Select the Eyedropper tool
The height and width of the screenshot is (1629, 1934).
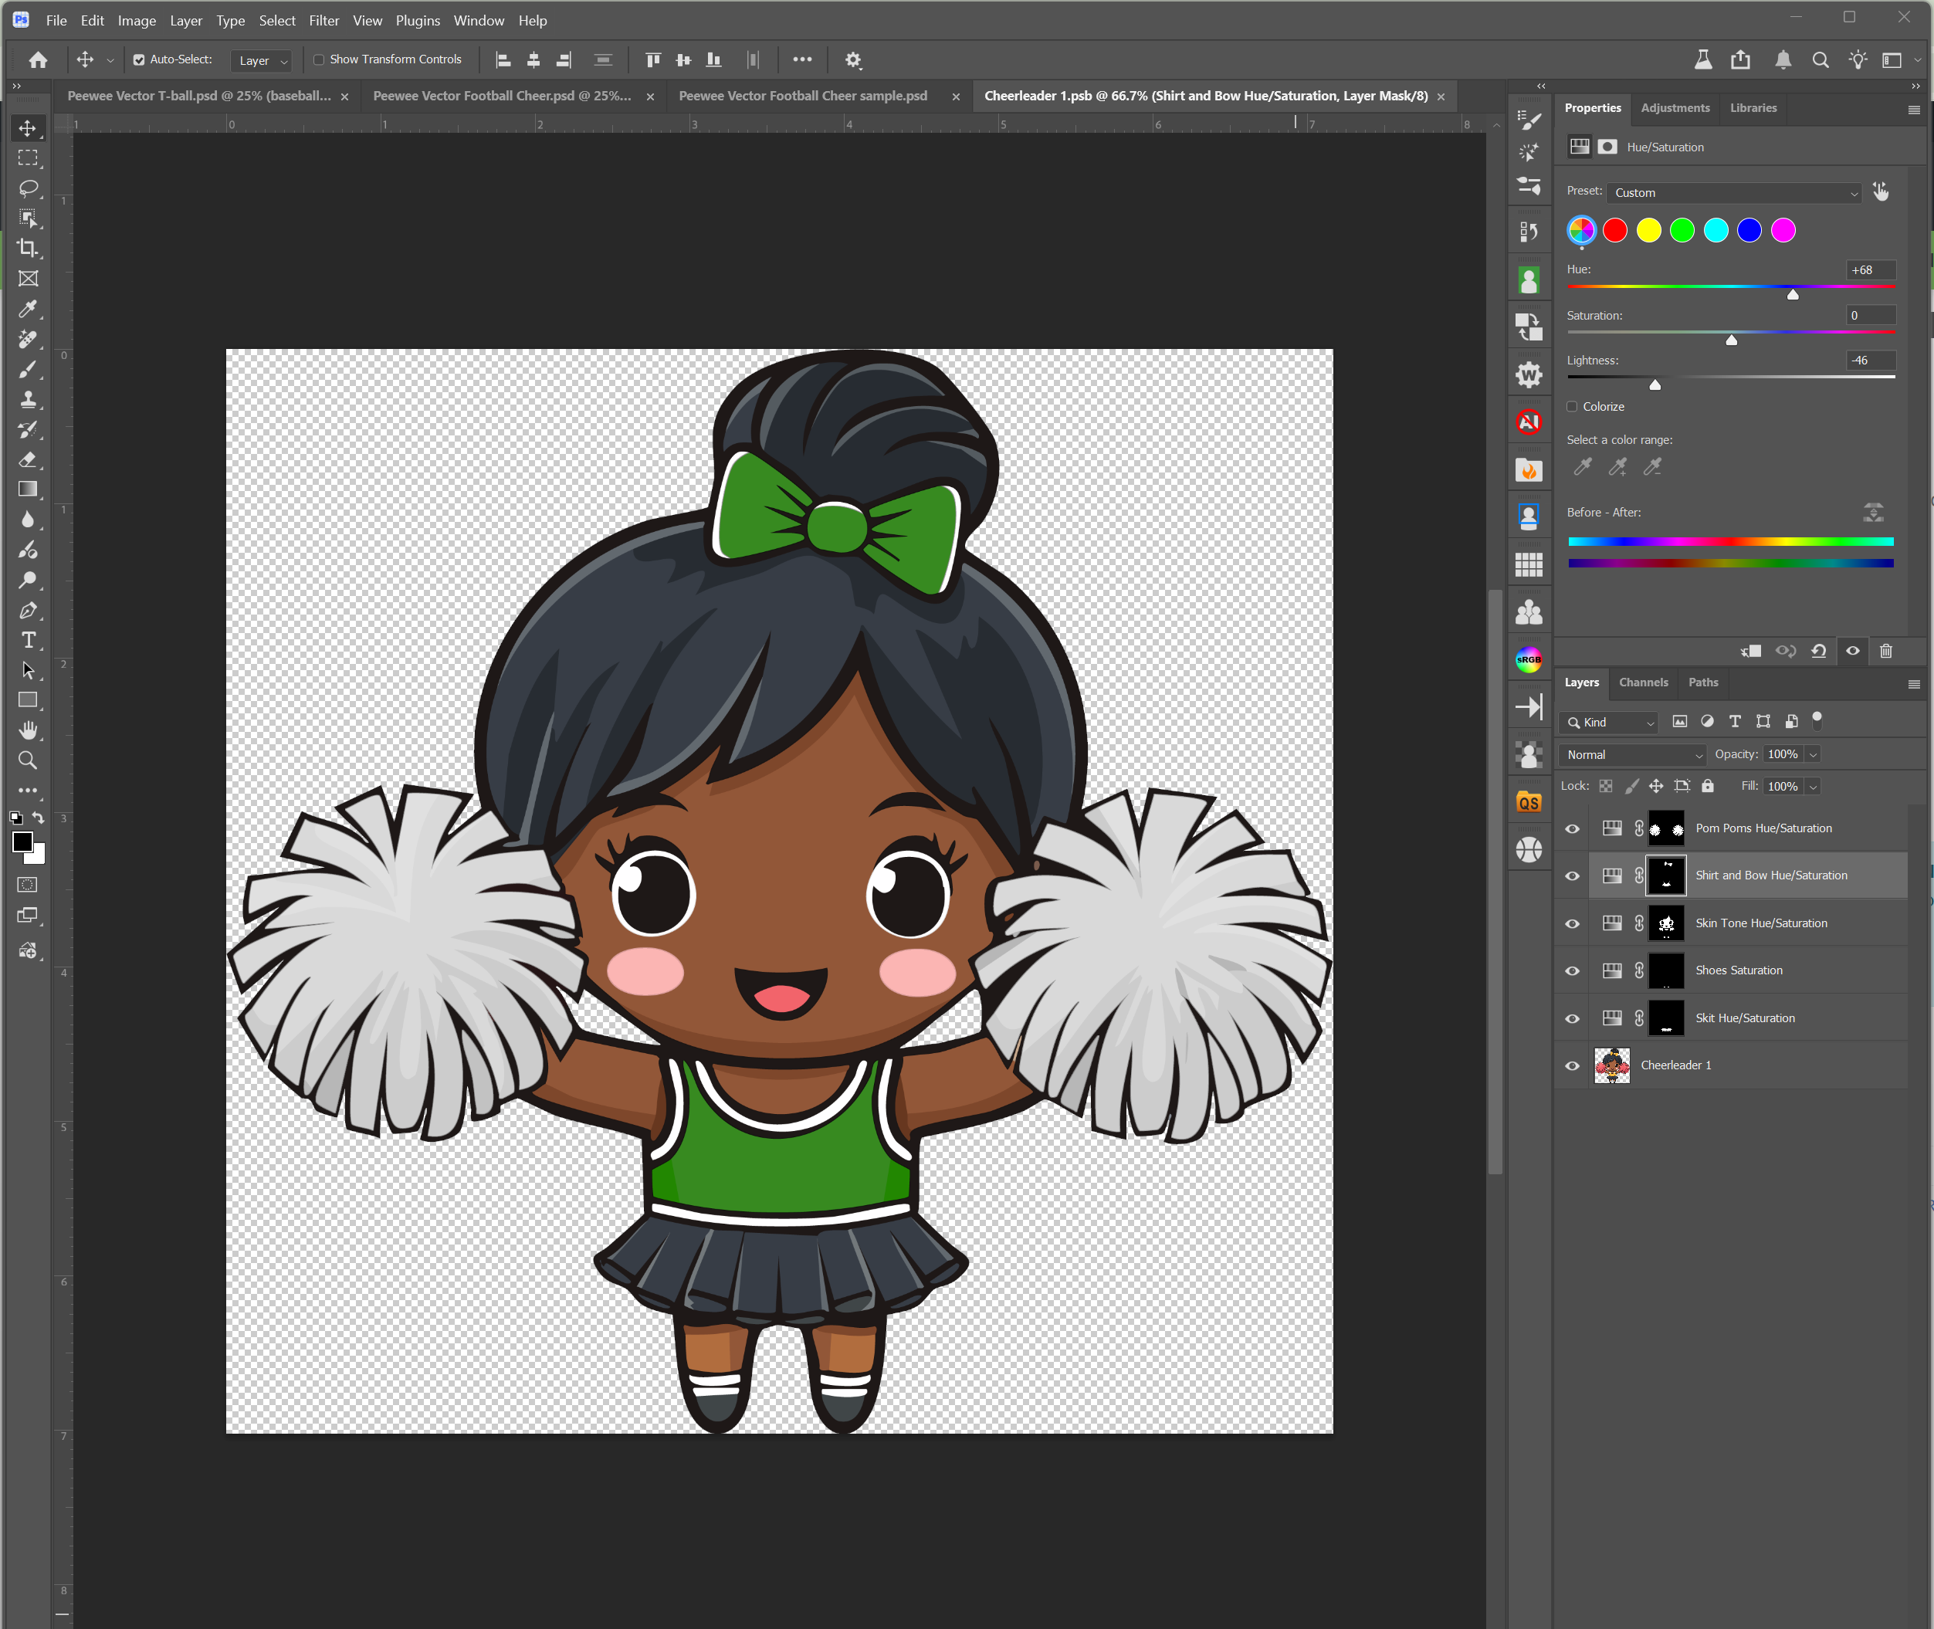28,310
